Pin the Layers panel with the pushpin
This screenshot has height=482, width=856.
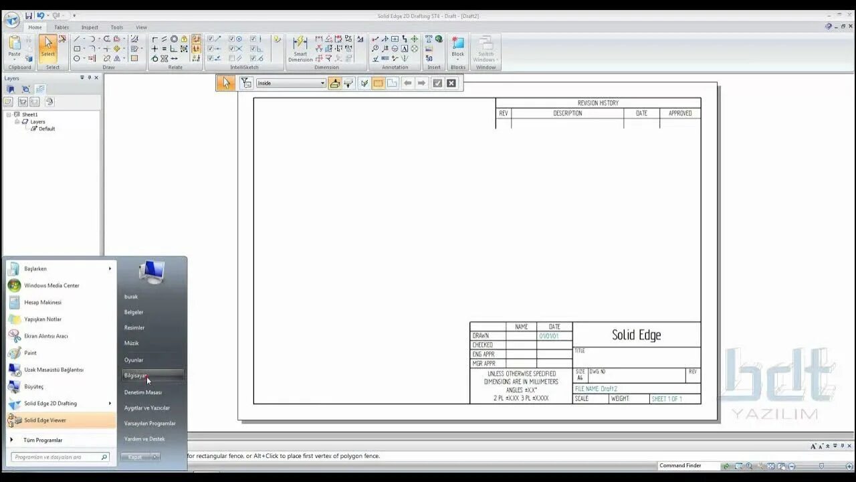coord(89,78)
